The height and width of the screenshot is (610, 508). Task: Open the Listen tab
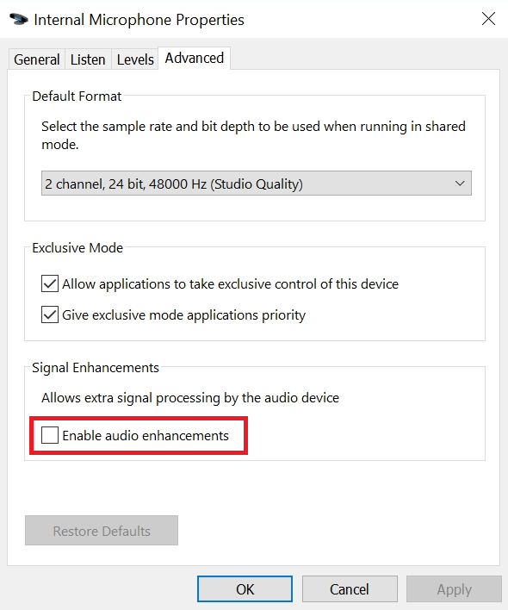(x=88, y=59)
